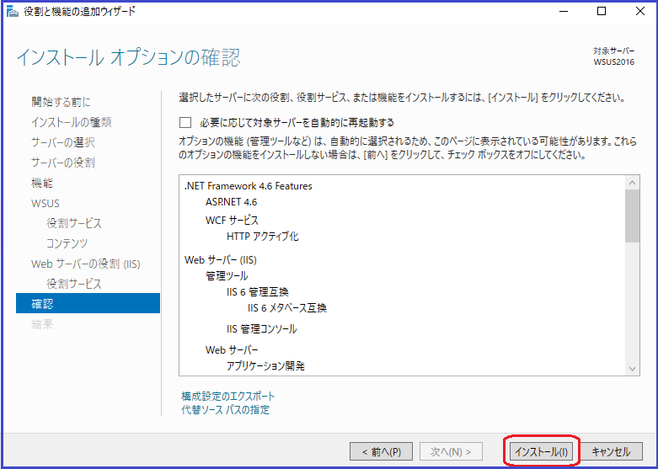Viewport: 658px width, 469px height.
Task: Select the indented Web サーバー row
Action: (x=232, y=350)
